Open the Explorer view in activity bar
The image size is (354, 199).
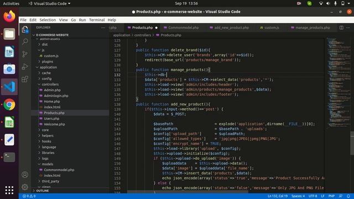25,29
